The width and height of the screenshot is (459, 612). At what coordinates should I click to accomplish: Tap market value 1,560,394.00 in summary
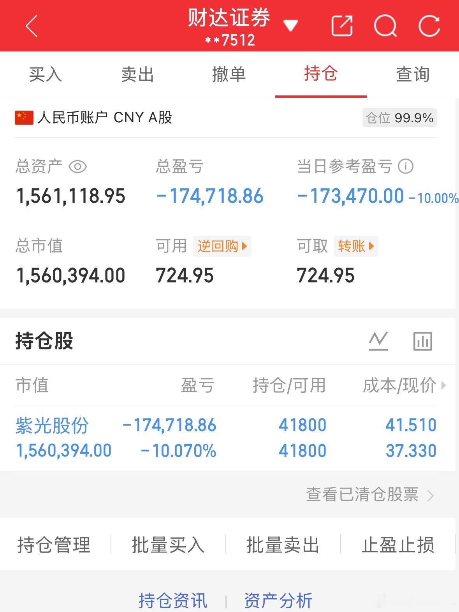coord(70,275)
